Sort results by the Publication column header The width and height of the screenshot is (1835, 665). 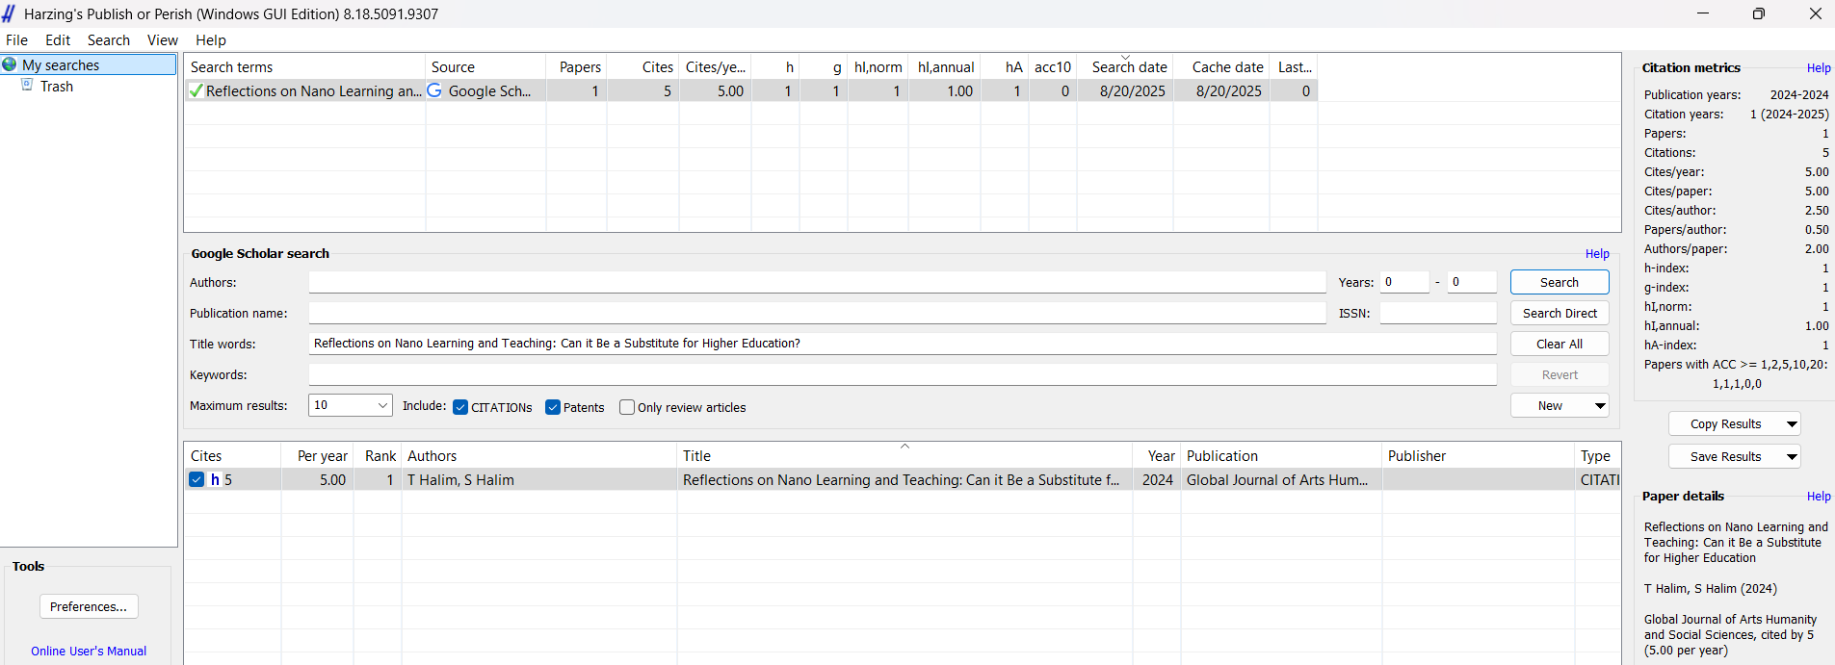pos(1282,456)
